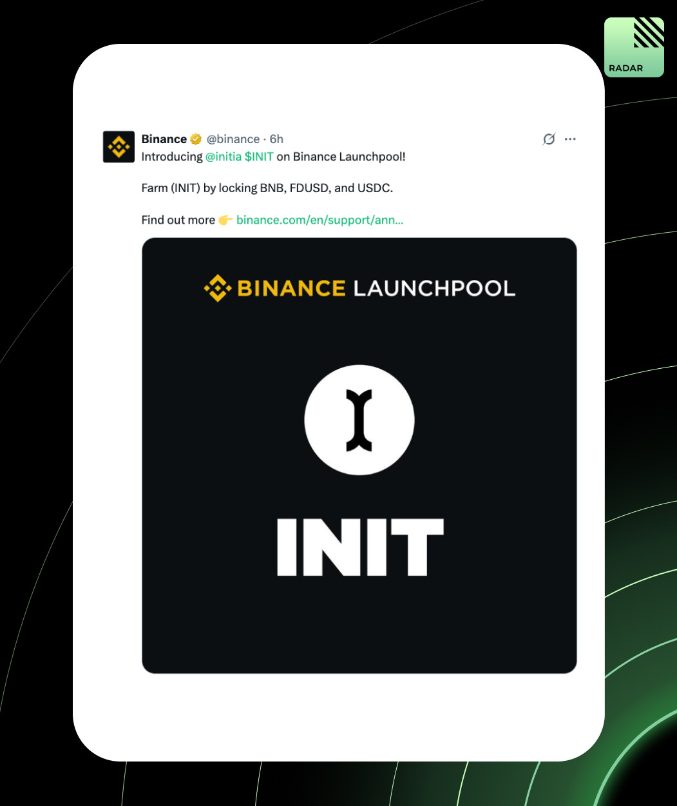
Task: Click the large INIT text in image
Action: 360,547
